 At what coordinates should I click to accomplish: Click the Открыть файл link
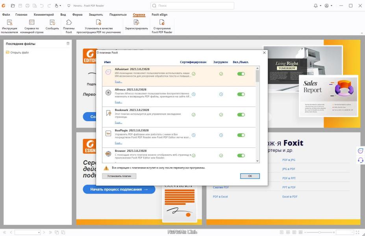[20, 53]
